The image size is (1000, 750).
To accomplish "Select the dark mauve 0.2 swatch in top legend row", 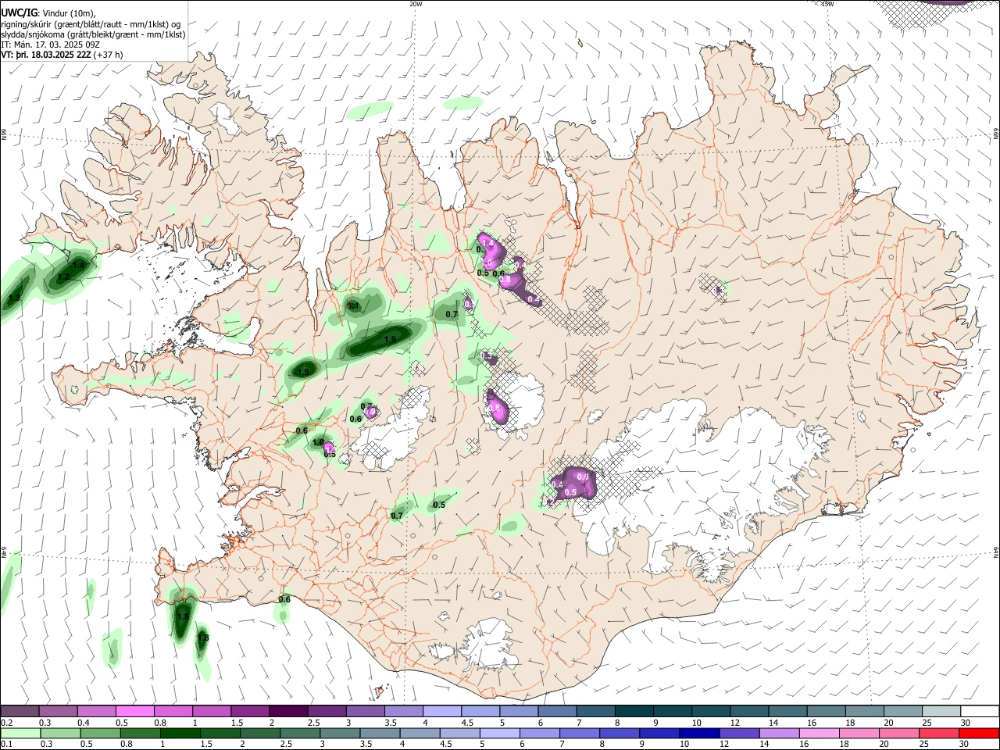I will (20, 711).
